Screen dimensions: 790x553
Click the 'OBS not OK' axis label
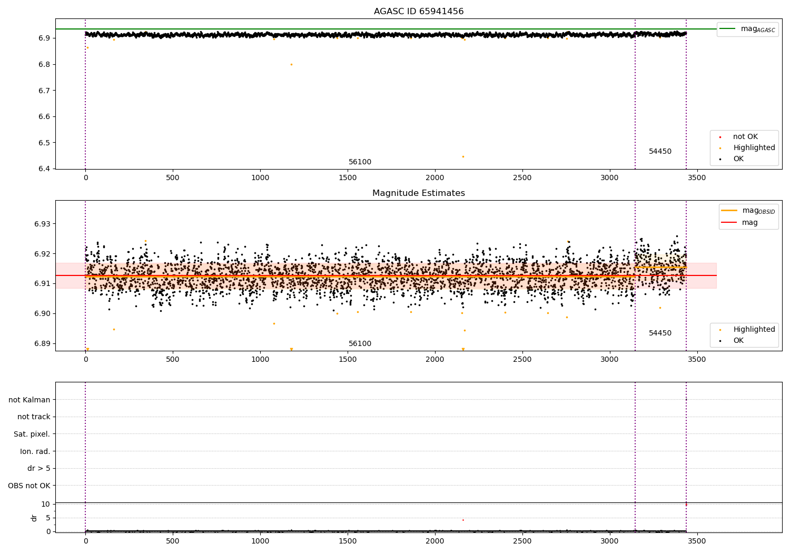[29, 486]
